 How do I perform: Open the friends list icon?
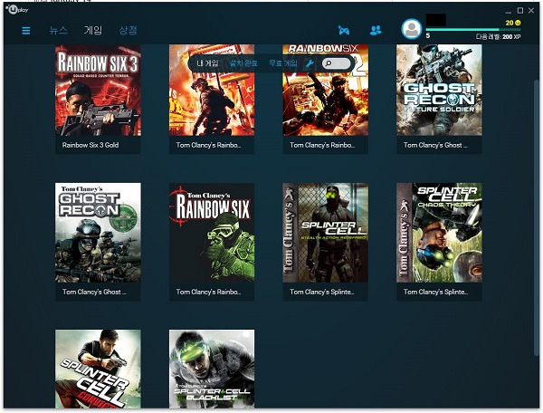pyautogui.click(x=376, y=31)
